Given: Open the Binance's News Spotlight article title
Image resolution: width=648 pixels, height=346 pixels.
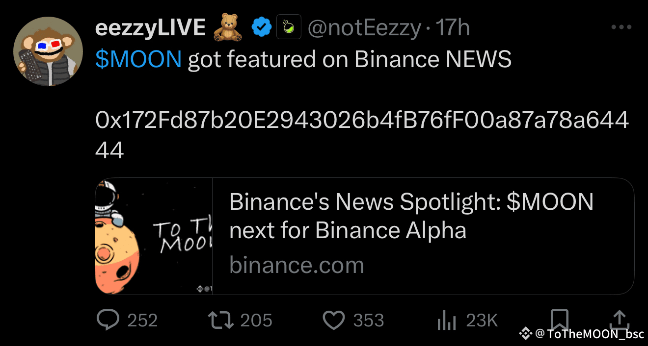Looking at the screenshot, I should point(411,216).
